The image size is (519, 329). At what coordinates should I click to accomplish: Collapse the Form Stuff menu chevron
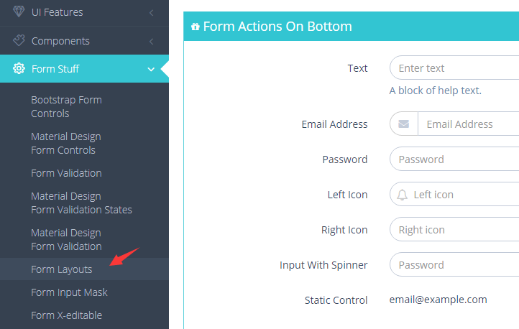[x=151, y=69]
